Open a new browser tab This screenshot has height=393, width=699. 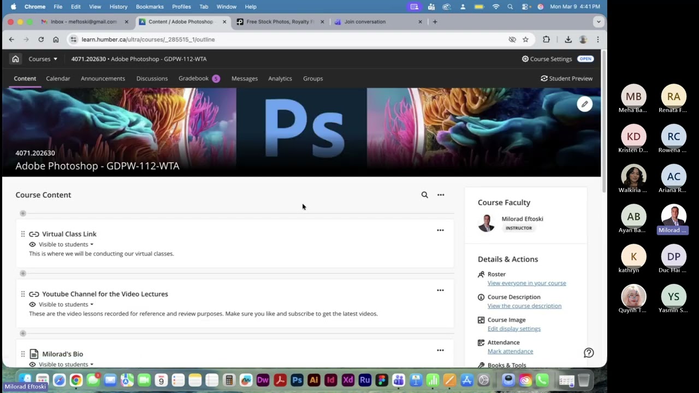[435, 22]
